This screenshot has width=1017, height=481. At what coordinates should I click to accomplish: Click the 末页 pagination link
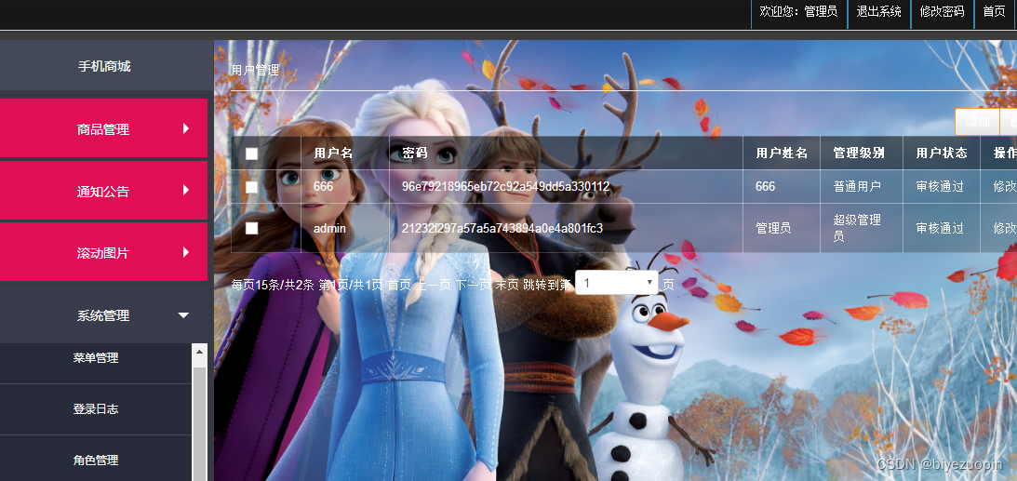(506, 285)
